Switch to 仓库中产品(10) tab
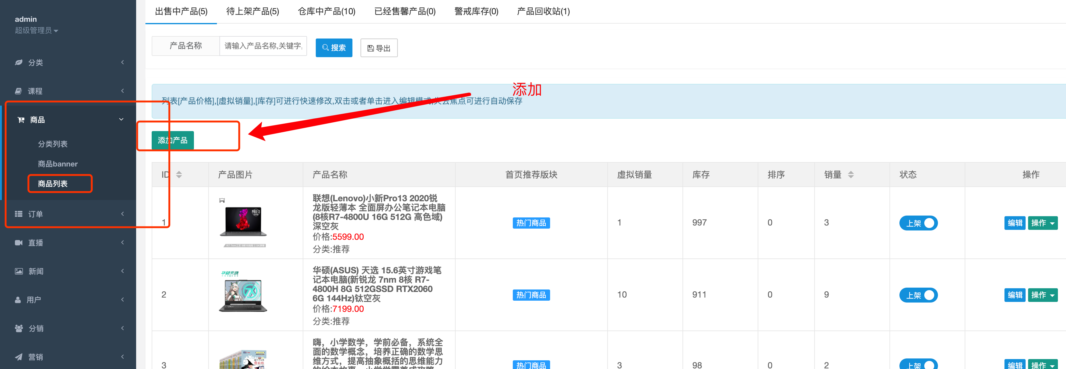This screenshot has height=369, width=1066. [327, 11]
